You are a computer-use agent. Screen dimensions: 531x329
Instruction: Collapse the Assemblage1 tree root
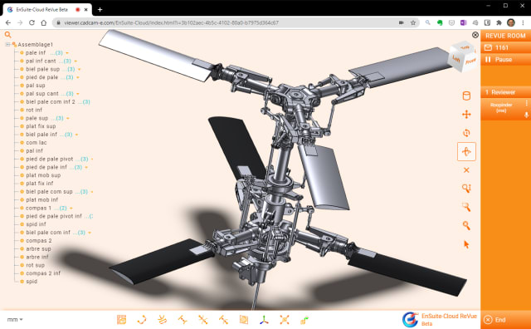(x=7, y=44)
